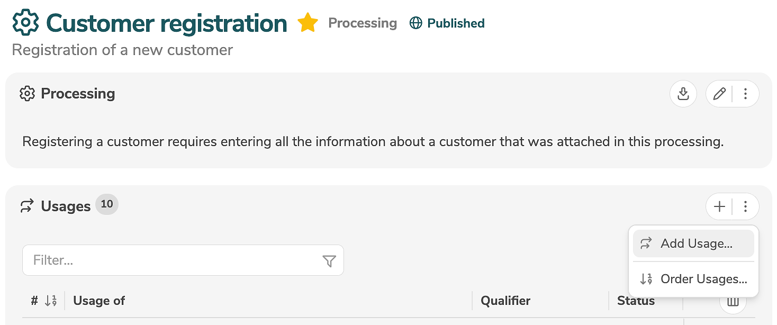This screenshot has width=777, height=325.
Task: Toggle the favorite star for Customer registration
Action: click(308, 23)
